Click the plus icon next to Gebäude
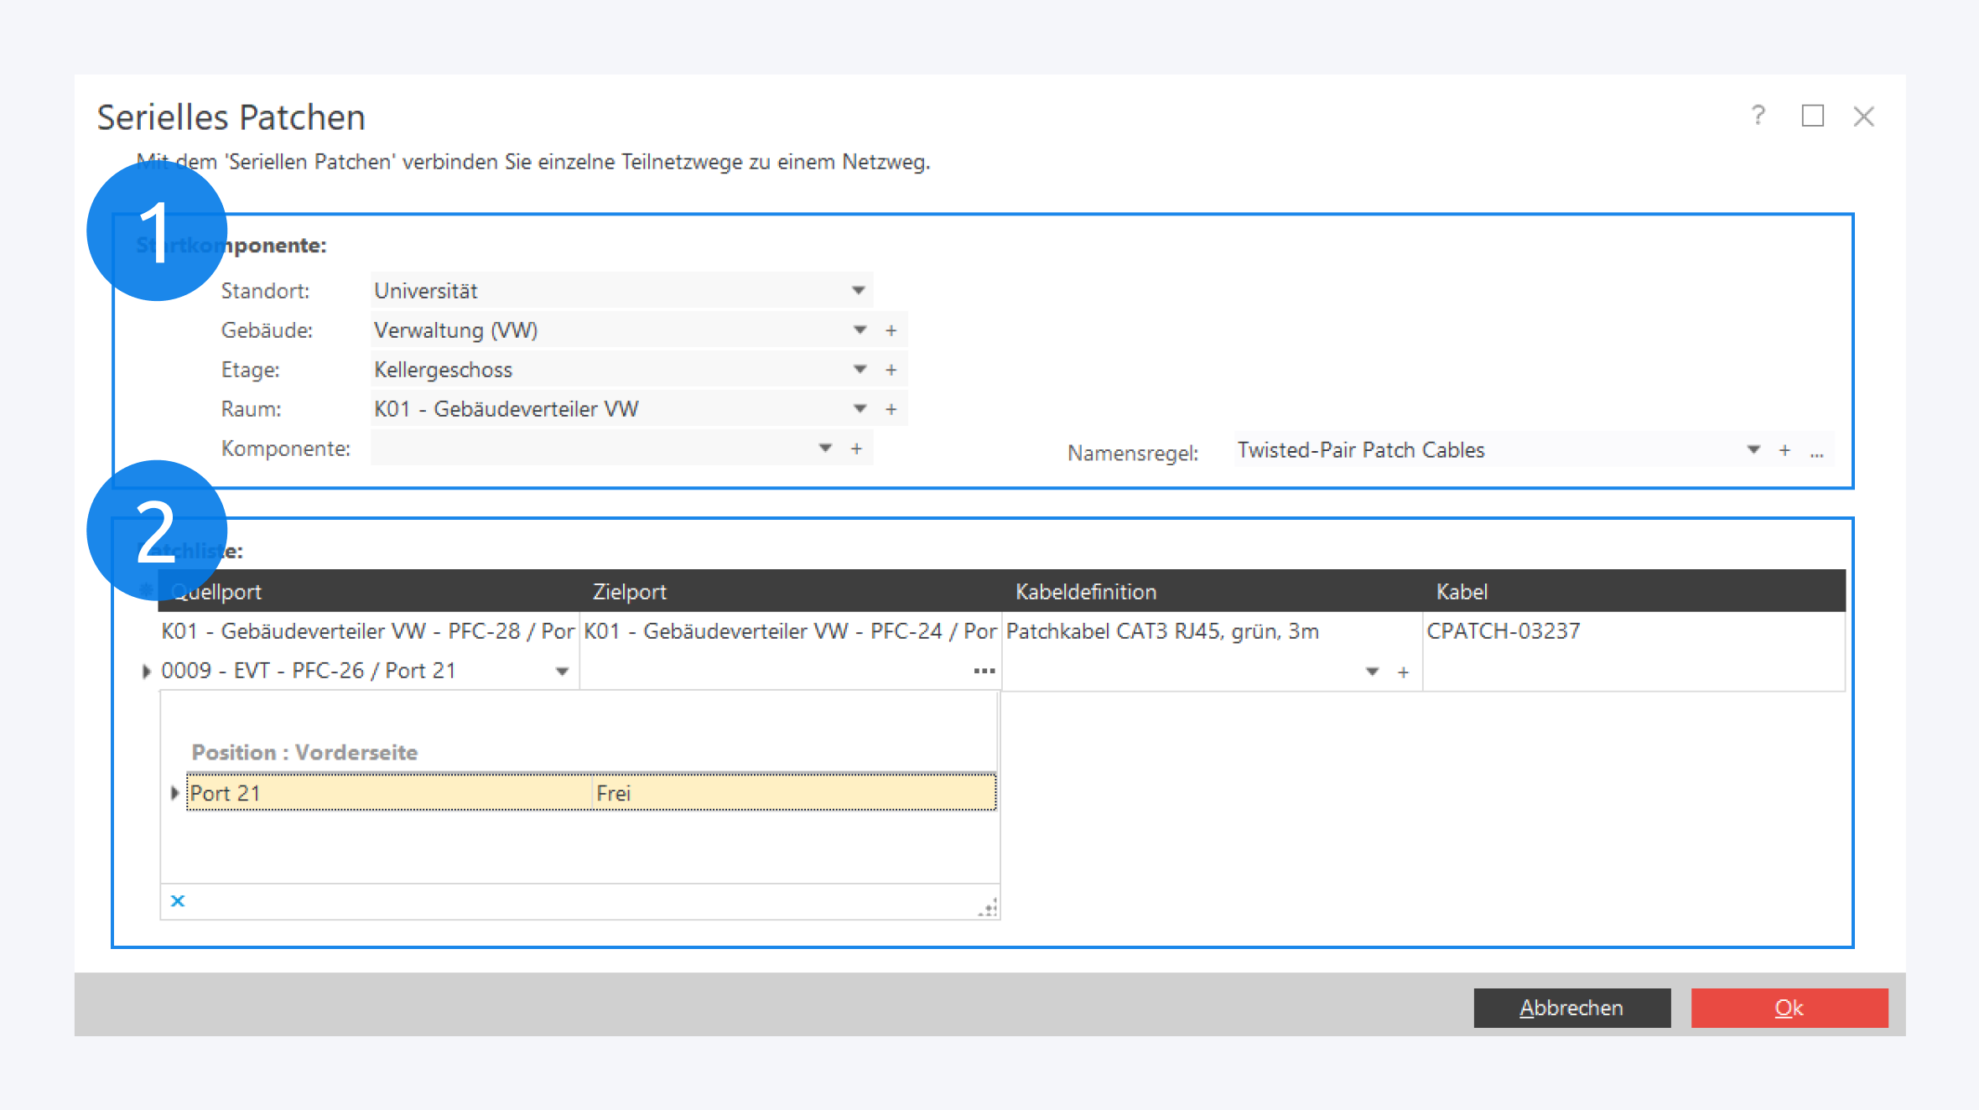Viewport: 1979px width, 1110px height. coord(891,330)
